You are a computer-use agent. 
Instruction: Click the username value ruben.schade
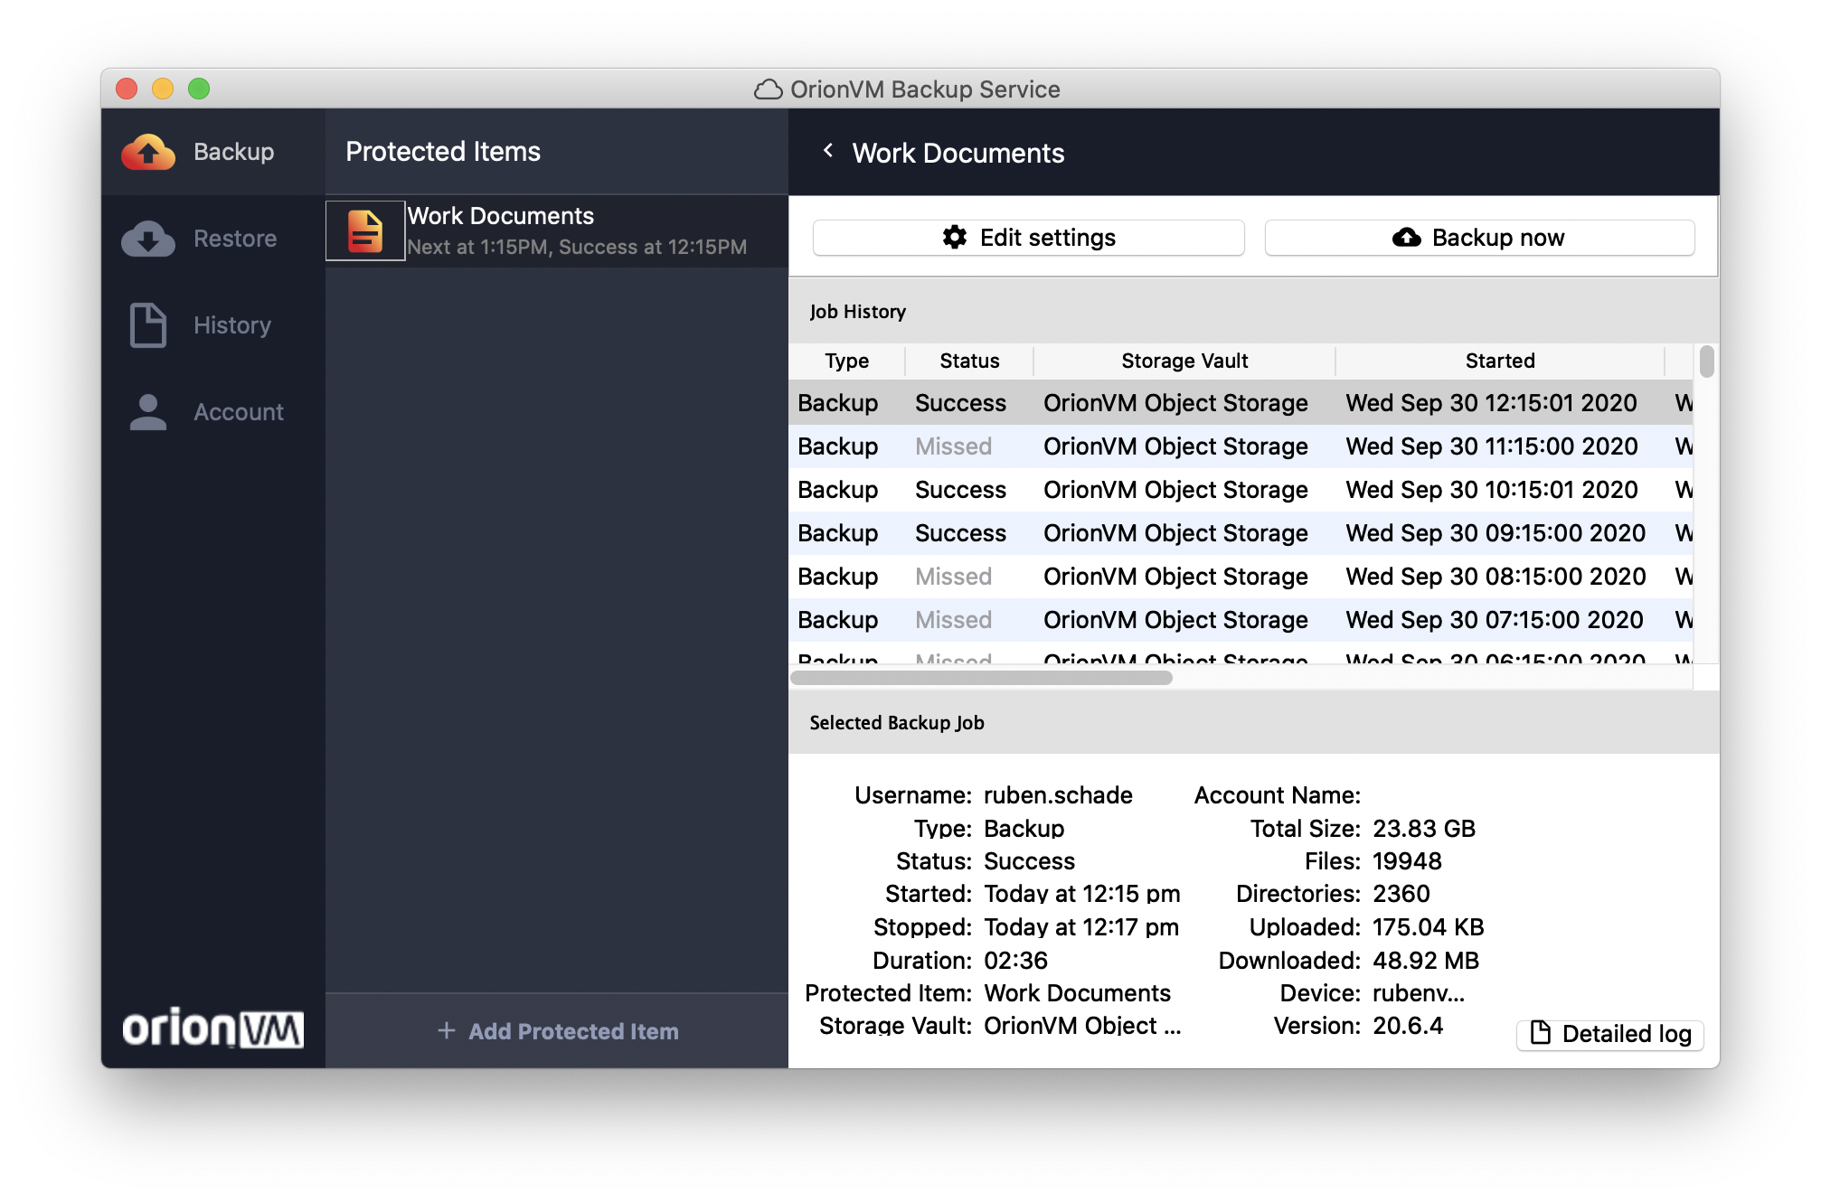(x=1058, y=795)
